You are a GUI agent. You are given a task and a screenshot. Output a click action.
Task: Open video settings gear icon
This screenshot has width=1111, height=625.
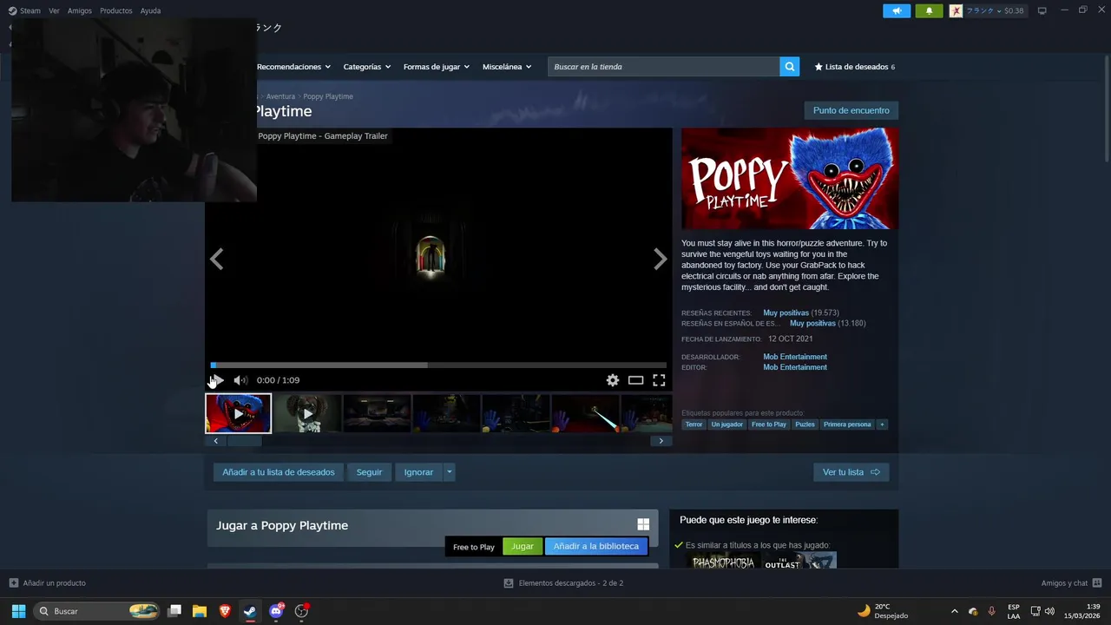(x=613, y=380)
